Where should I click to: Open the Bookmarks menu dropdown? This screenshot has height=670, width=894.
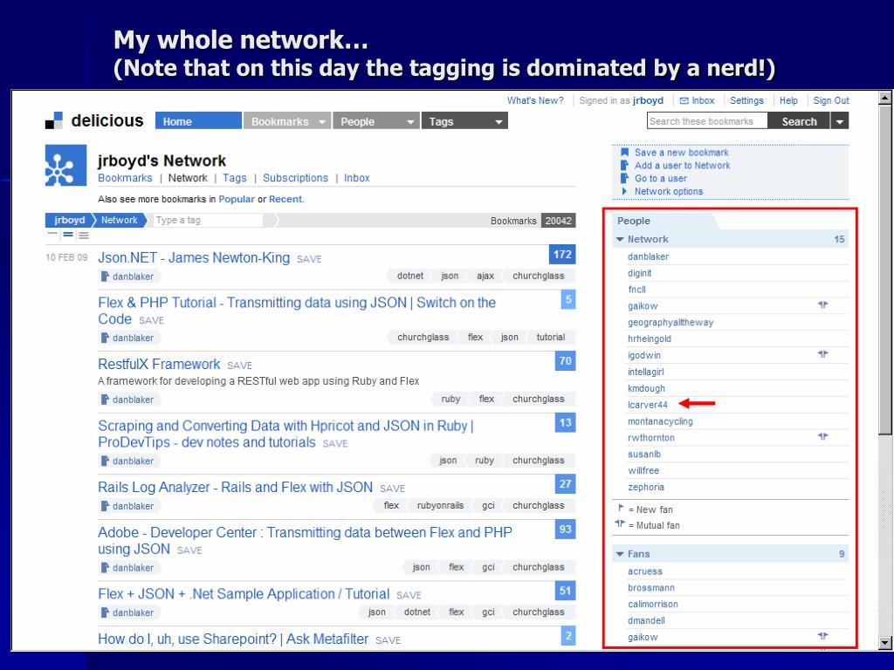coord(322,122)
